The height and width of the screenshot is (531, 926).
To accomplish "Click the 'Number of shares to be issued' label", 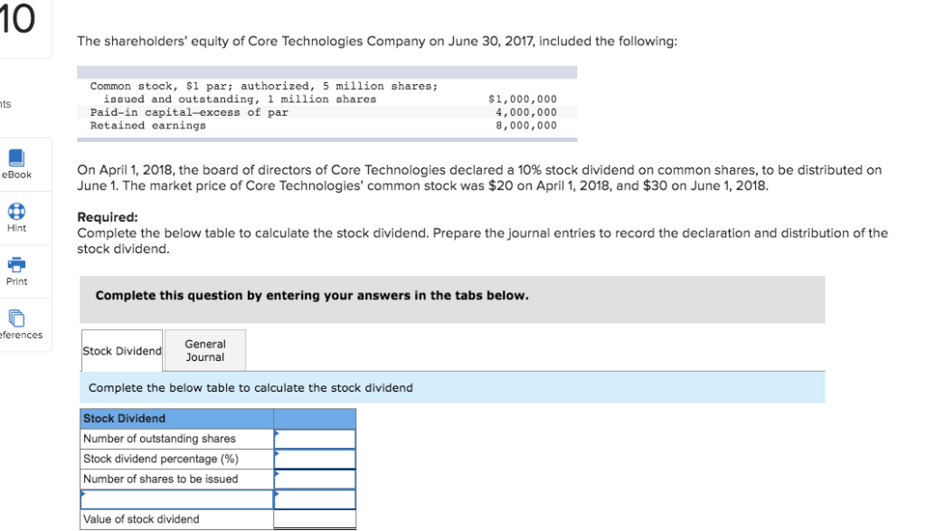I will 161,479.
